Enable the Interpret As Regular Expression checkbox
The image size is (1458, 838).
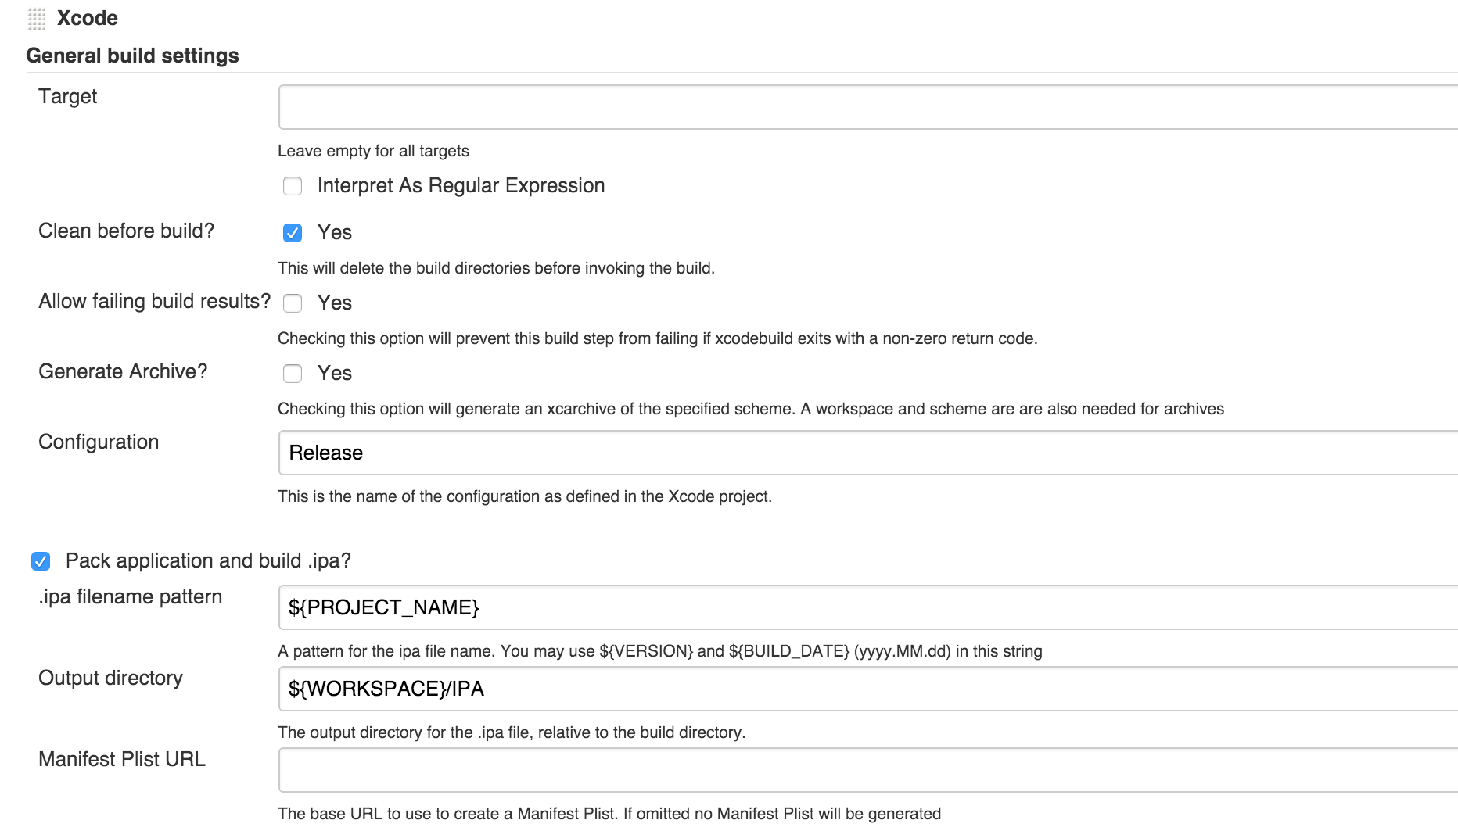pyautogui.click(x=293, y=186)
